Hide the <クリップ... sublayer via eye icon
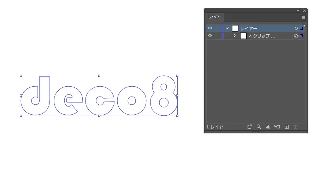This screenshot has width=314, height=196. tap(210, 35)
